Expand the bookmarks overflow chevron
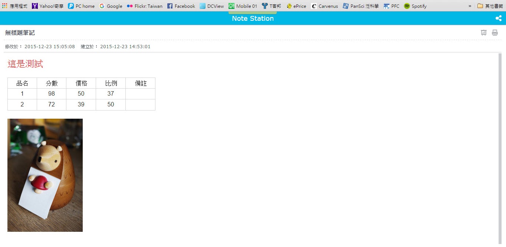 (x=470, y=6)
